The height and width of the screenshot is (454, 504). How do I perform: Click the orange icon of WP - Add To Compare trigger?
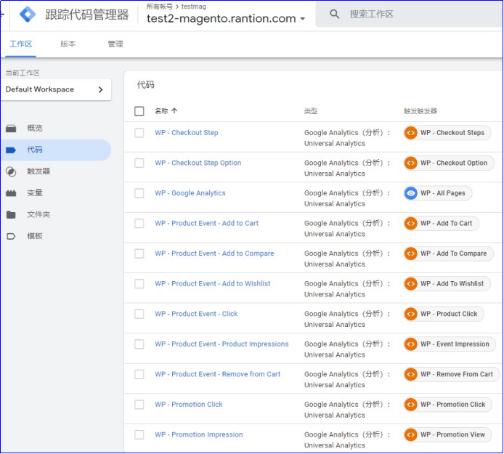(410, 254)
